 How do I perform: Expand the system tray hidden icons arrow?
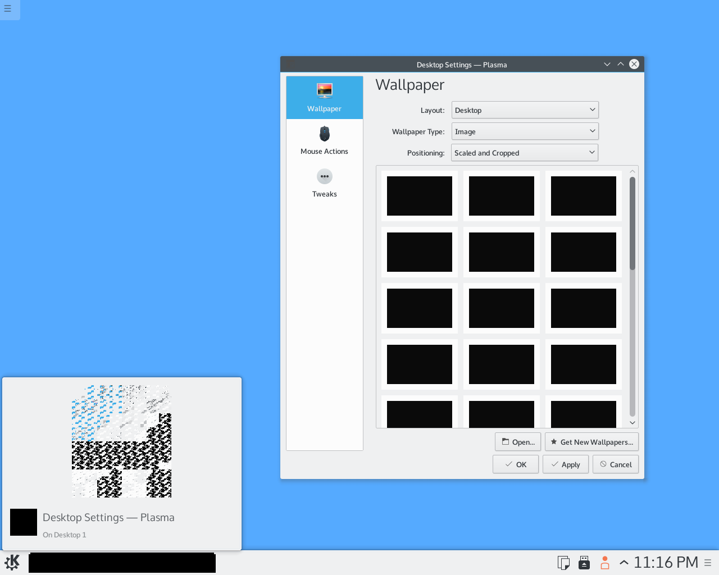click(x=624, y=562)
